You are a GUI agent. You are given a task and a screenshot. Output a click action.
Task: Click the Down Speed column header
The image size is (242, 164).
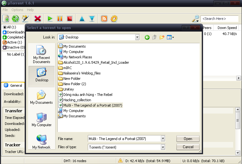[x=227, y=28]
